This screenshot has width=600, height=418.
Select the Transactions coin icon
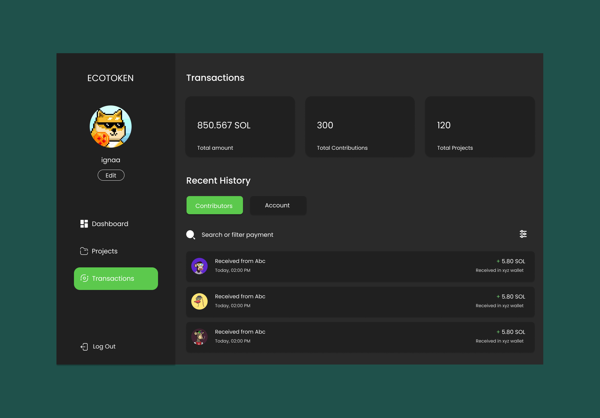[x=84, y=278]
